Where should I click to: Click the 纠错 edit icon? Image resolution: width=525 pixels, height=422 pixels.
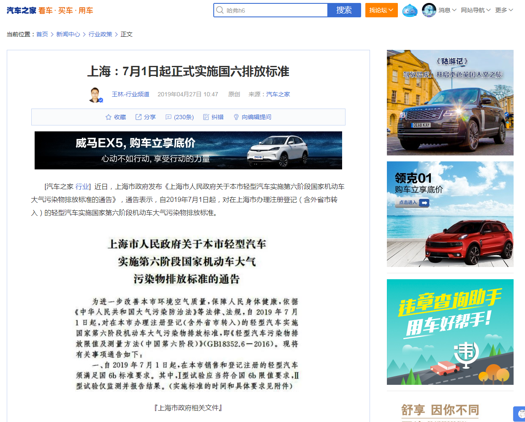(206, 117)
